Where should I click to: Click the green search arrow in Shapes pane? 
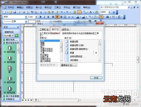[x=17, y=36]
